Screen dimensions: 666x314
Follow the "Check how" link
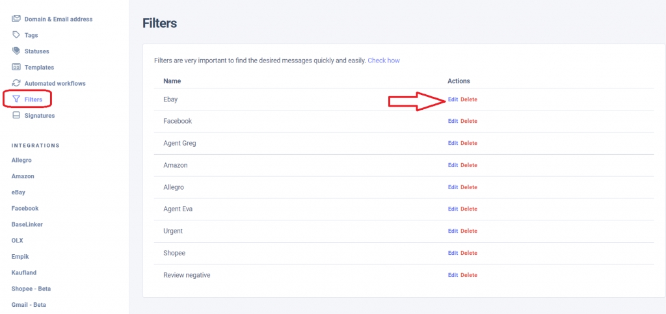point(384,60)
